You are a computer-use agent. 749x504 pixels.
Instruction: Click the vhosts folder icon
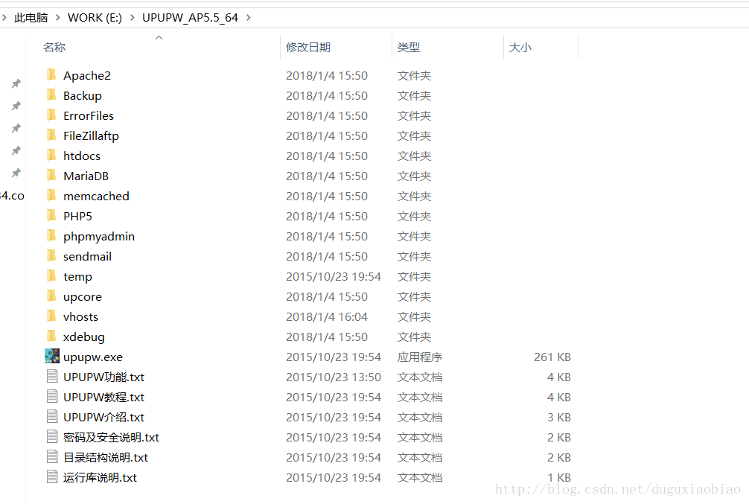tap(51, 316)
